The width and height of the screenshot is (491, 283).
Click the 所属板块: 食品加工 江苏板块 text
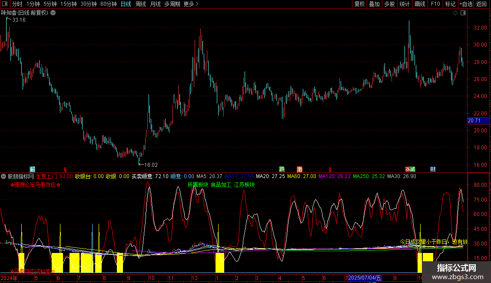221,185
